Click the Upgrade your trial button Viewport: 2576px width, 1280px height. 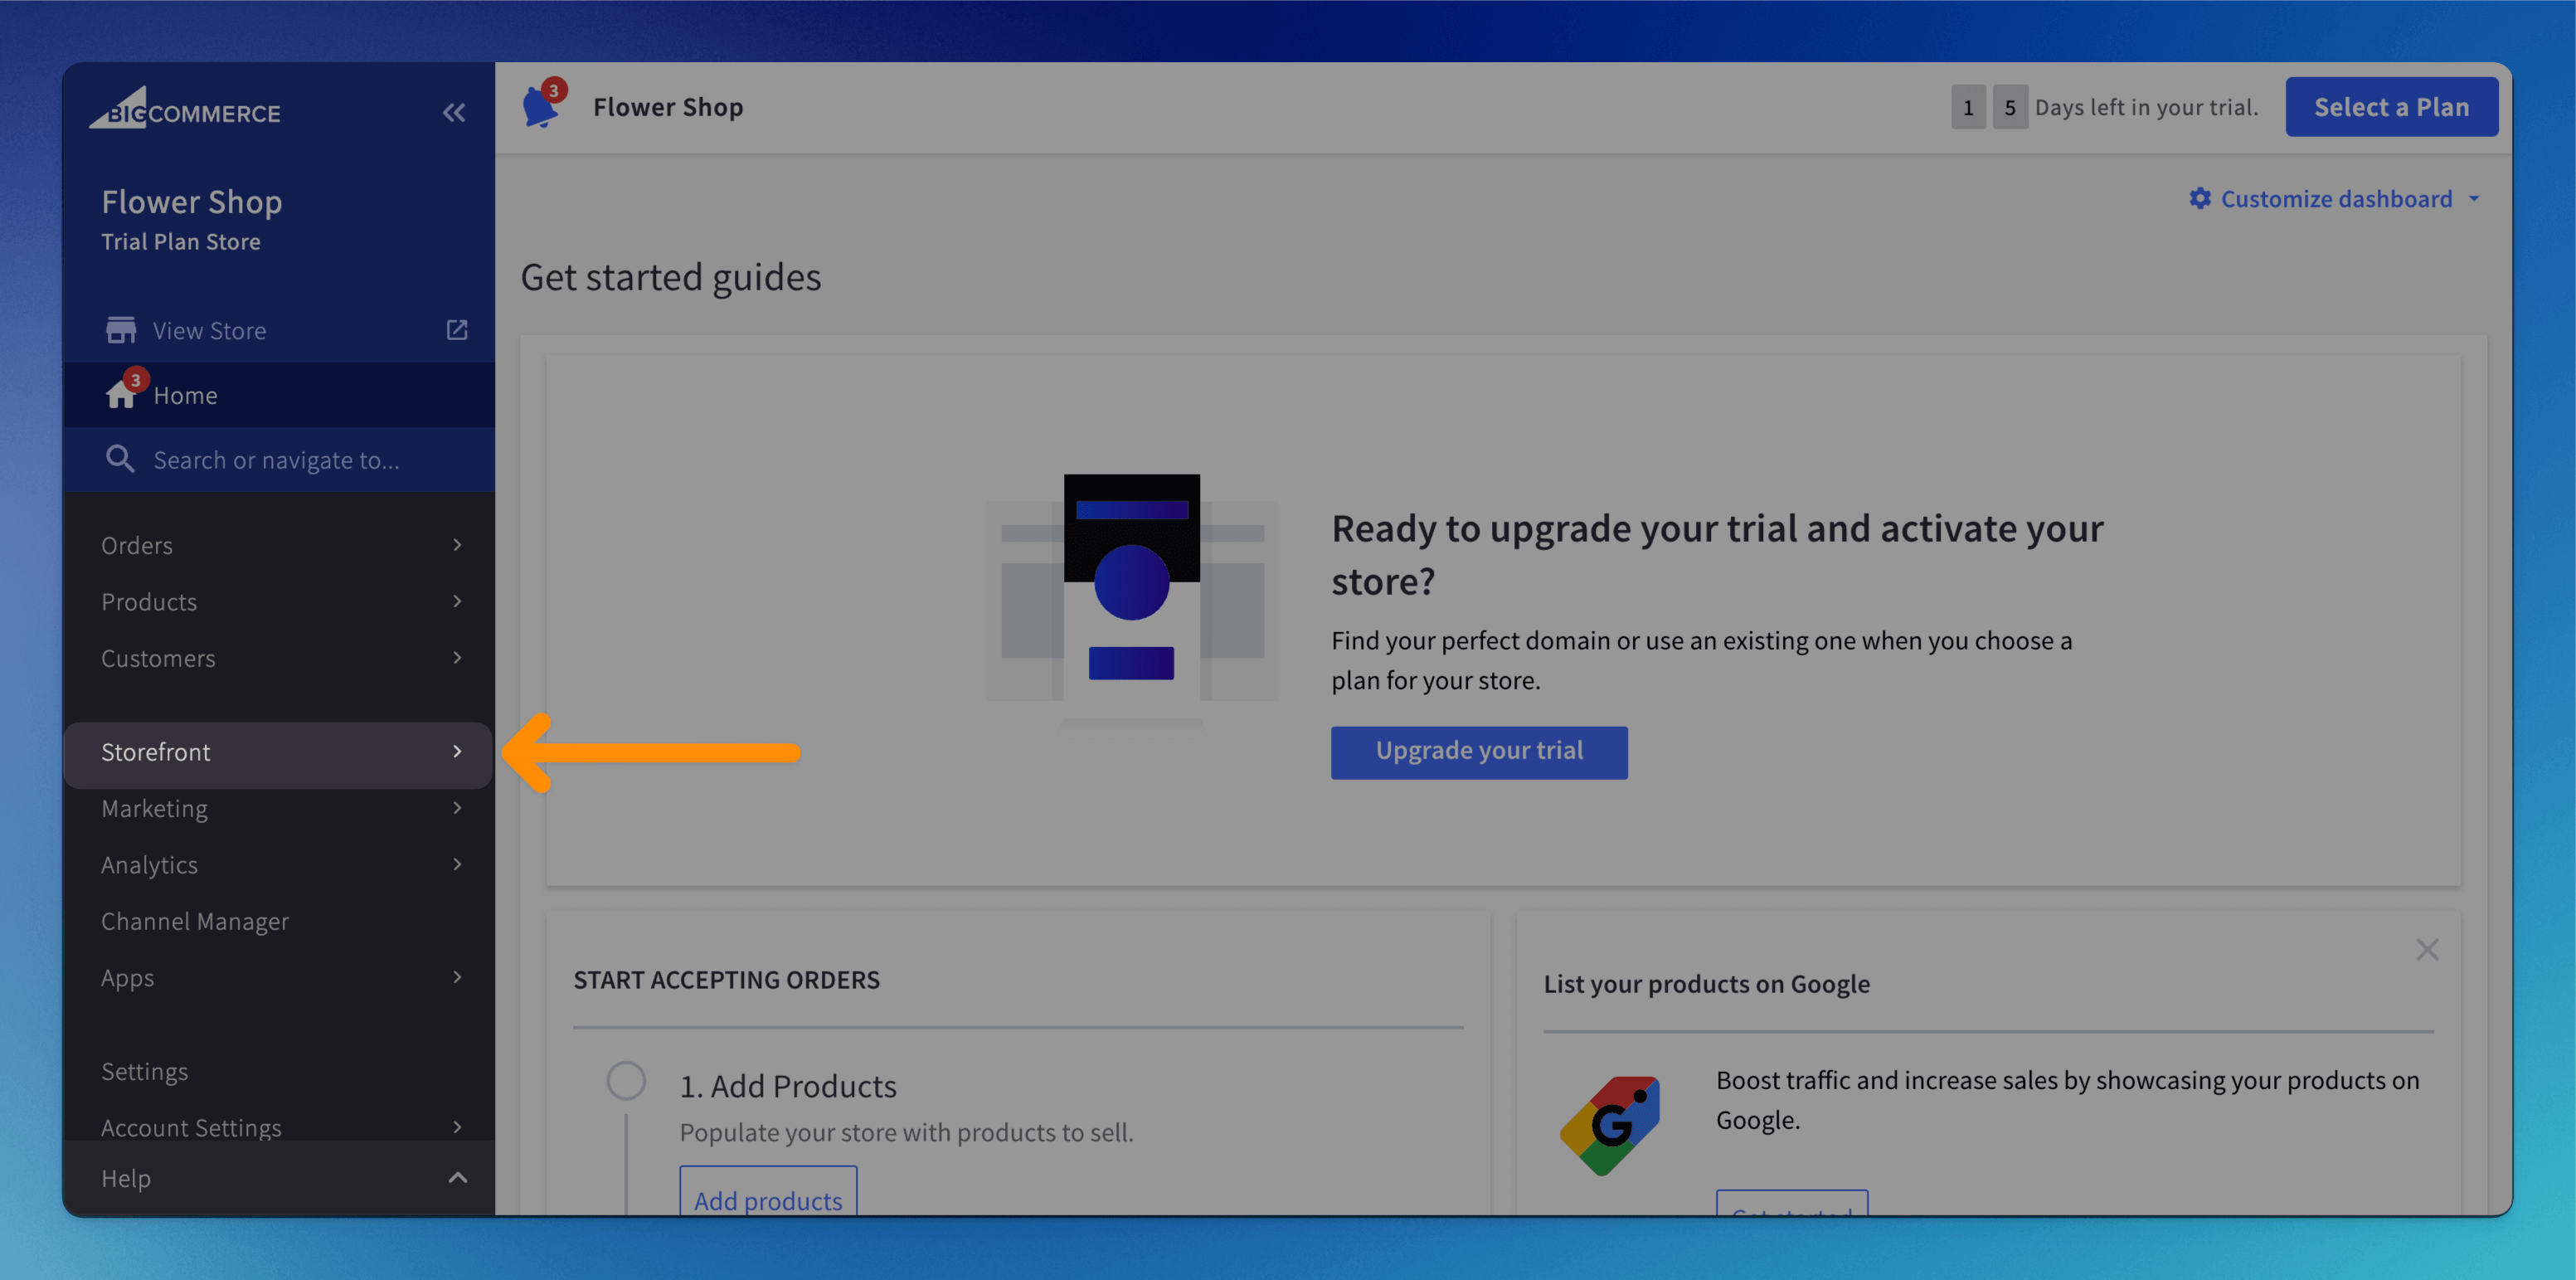[1478, 752]
